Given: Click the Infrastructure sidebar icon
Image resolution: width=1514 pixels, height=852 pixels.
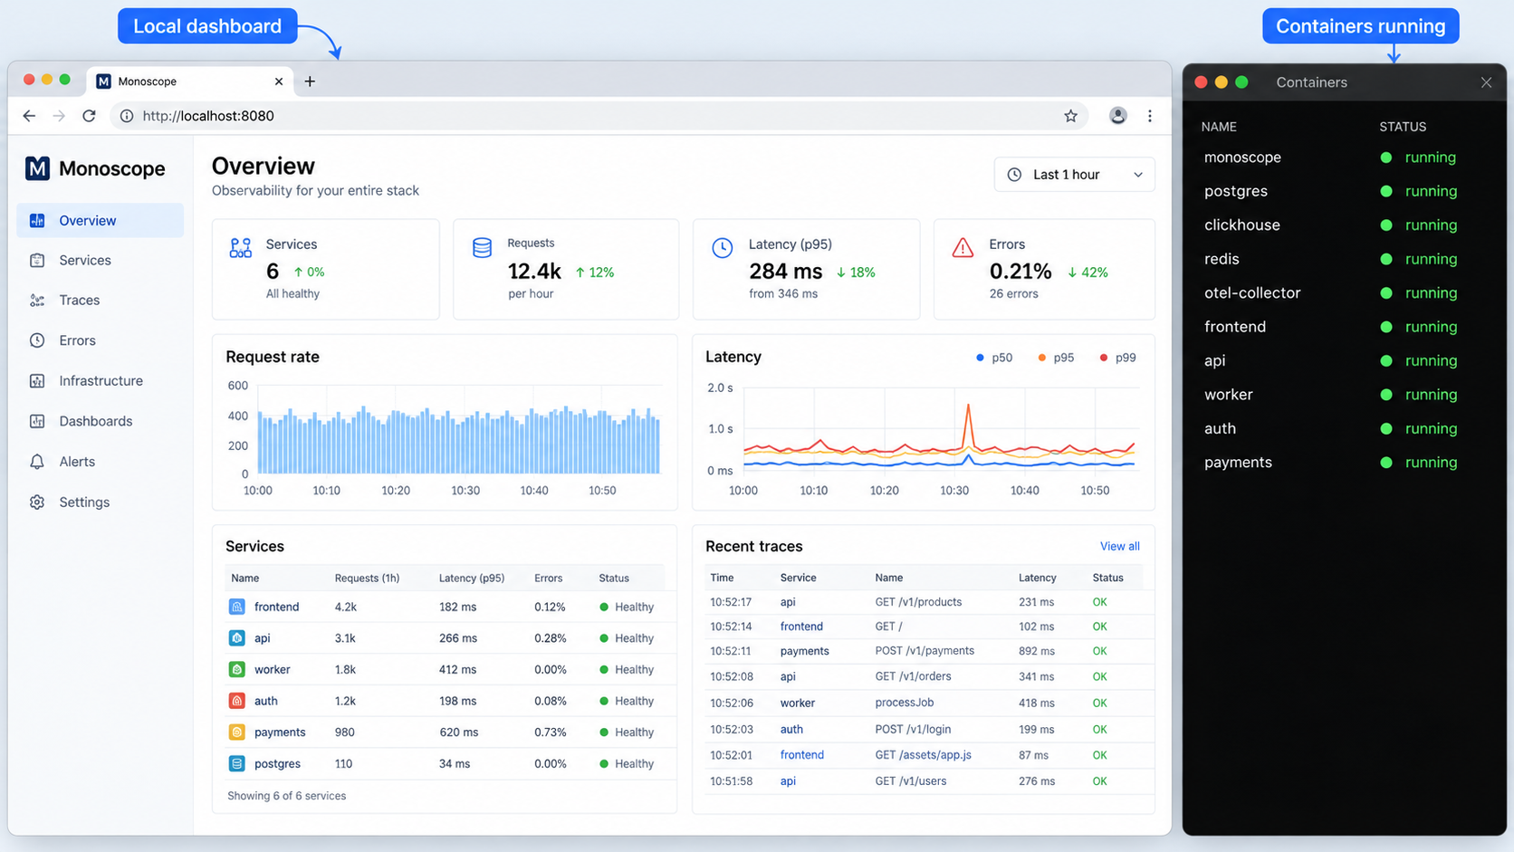Looking at the screenshot, I should (37, 380).
